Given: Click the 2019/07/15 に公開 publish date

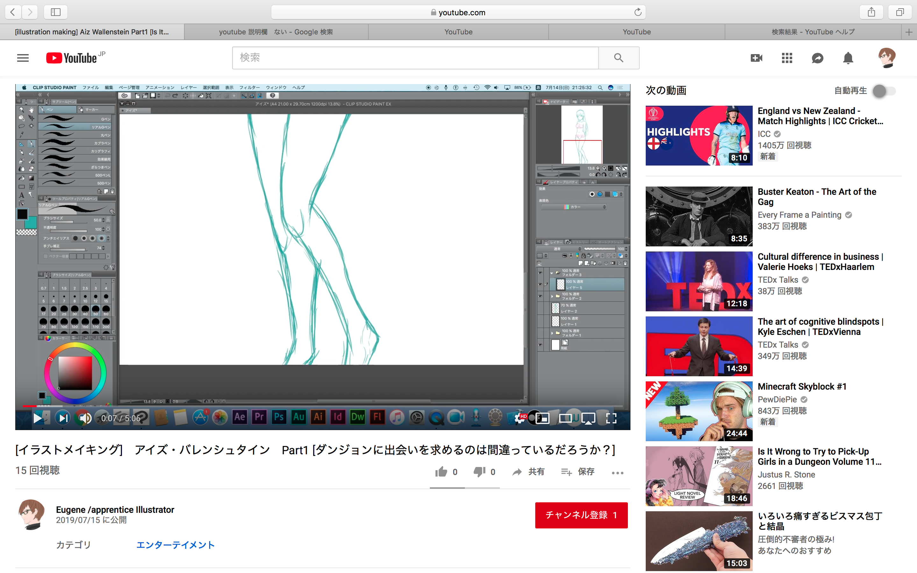Looking at the screenshot, I should pos(91,520).
